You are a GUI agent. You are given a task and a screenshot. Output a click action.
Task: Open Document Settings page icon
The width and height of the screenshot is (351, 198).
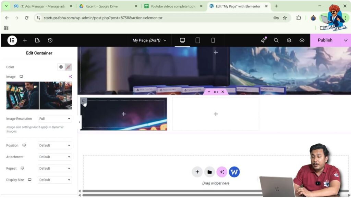[x=37, y=40]
